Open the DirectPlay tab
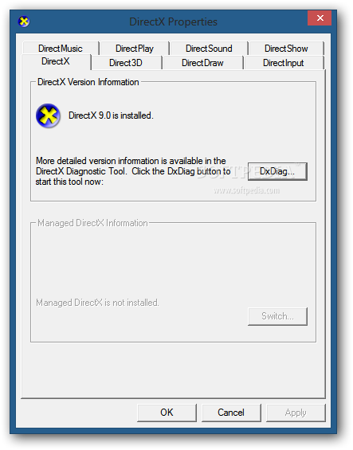353x450 pixels. [135, 49]
